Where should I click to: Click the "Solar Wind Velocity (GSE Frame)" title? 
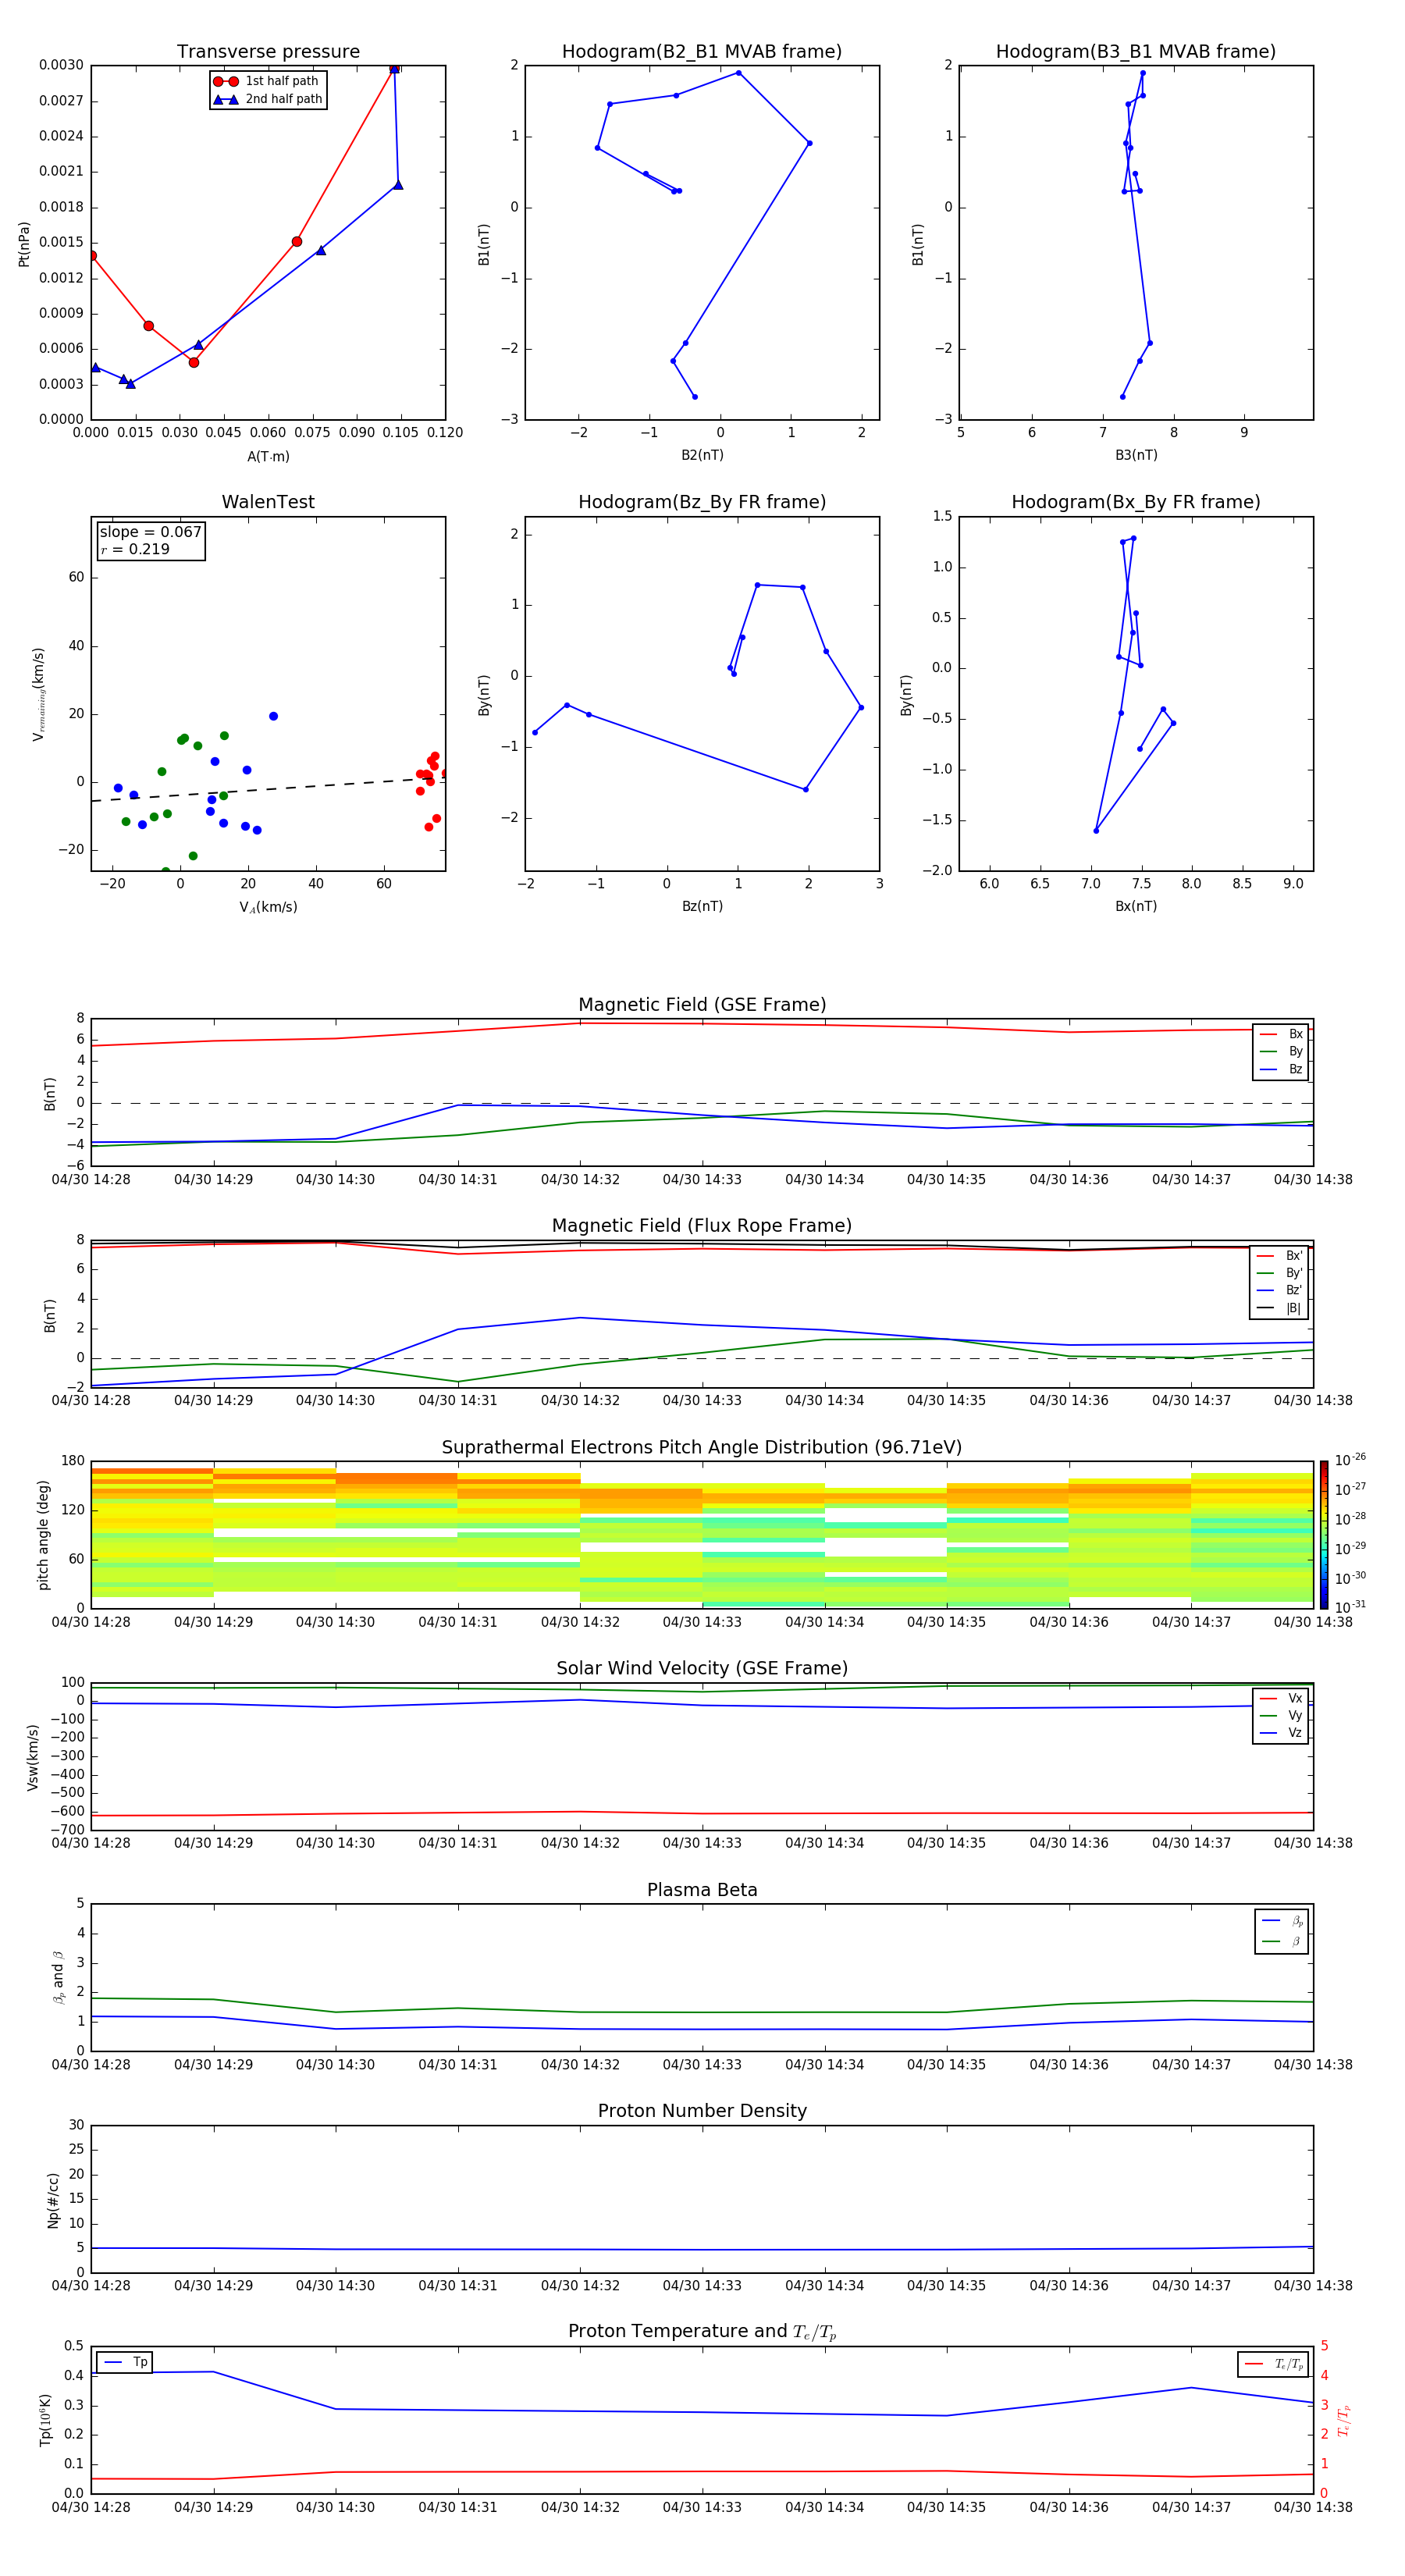(702, 1668)
